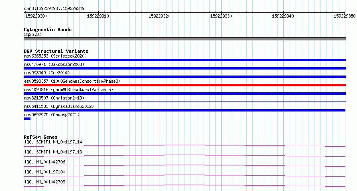Image resolution: width=357 pixels, height=191 pixels.
Task: Click the short blue bar for nsv5692975
Action: (x=27, y=119)
